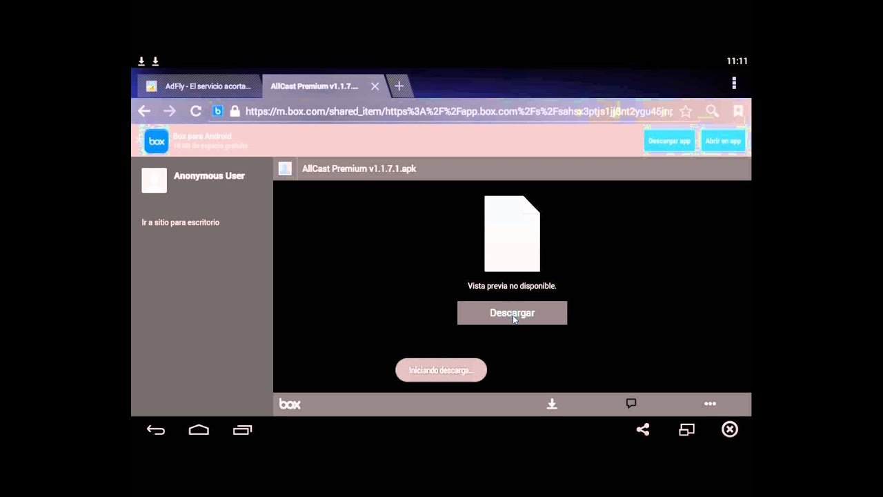Click the file icon beside AllCast title
Image resolution: width=883 pixels, height=497 pixels.
tap(285, 168)
